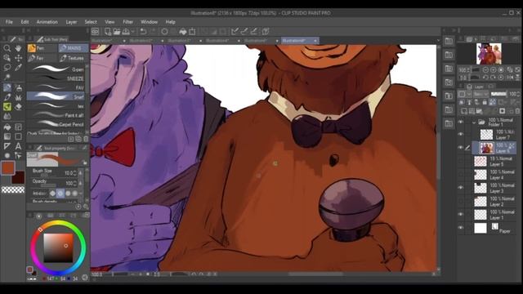
Task: Select the Eyedropper tool
Action: 18,68
